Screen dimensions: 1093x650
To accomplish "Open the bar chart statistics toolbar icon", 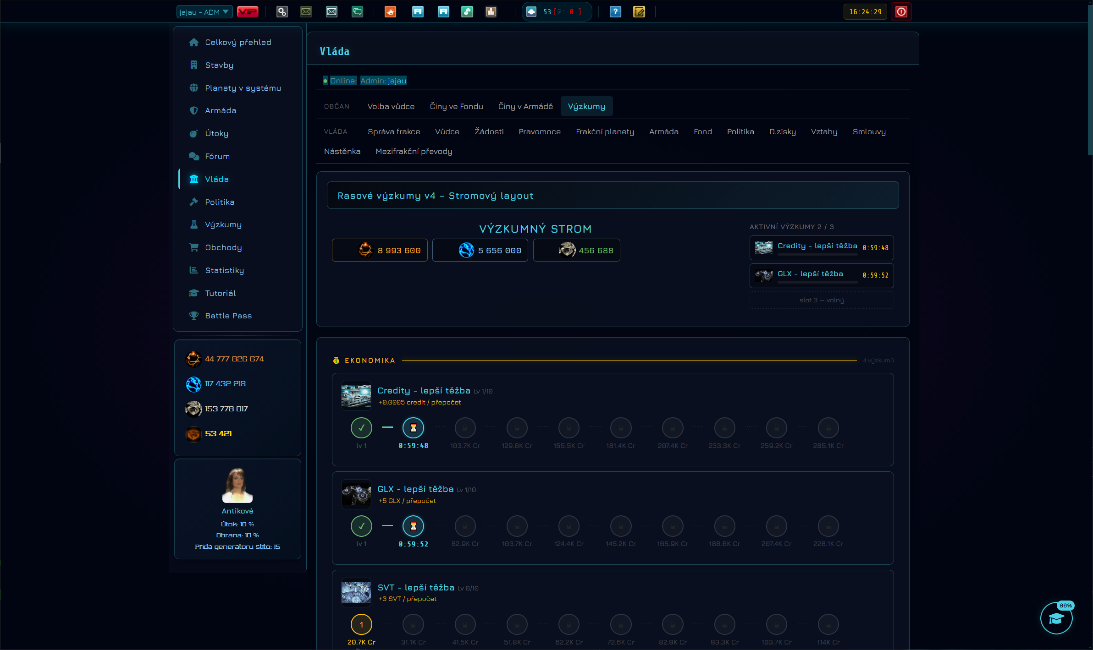I will [x=491, y=12].
